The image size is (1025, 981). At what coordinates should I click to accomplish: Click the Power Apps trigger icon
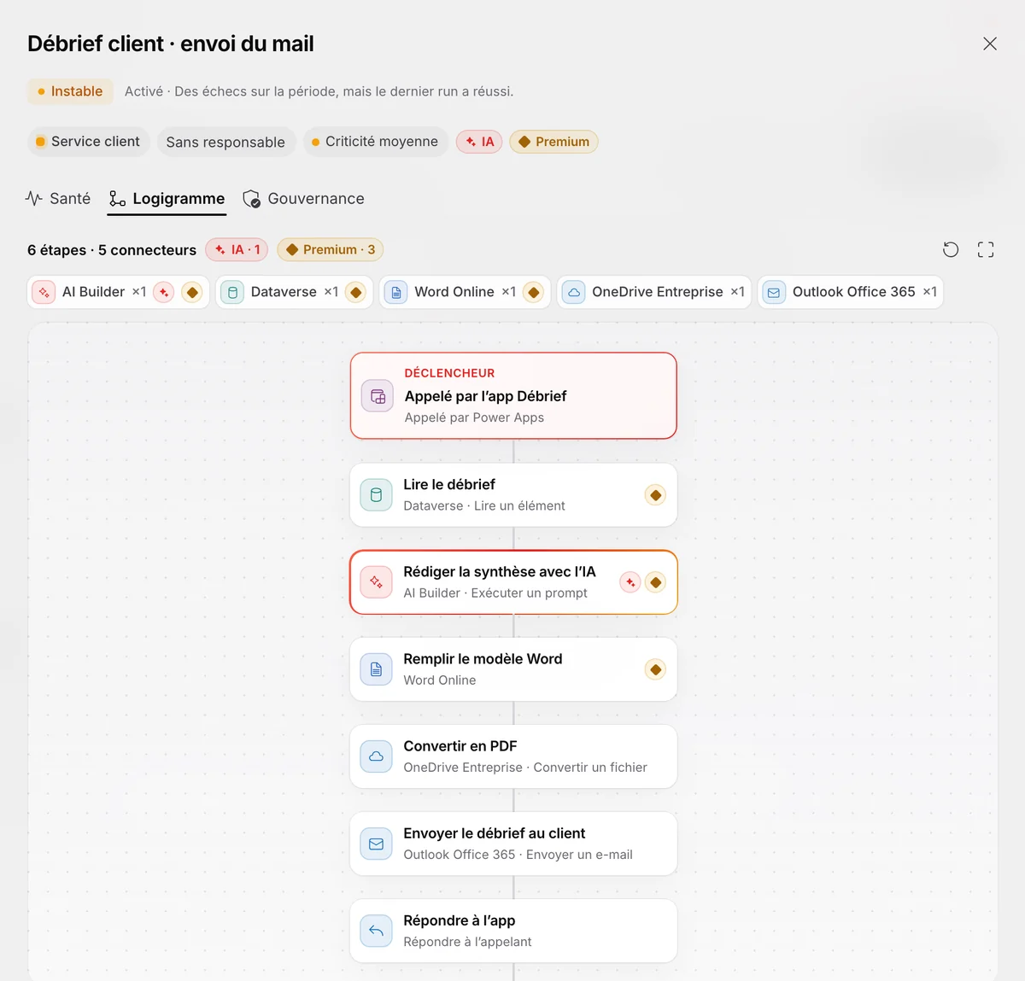click(378, 396)
